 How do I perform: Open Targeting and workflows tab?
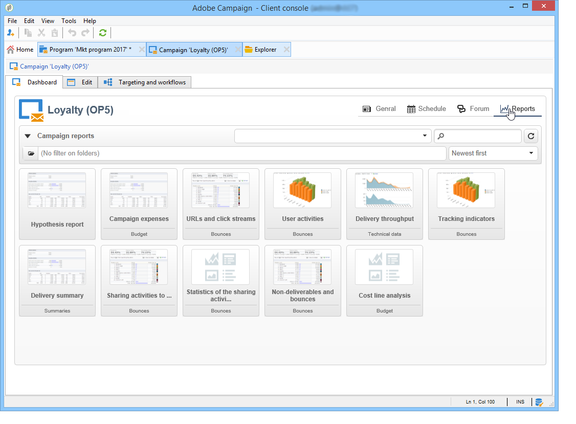pos(144,82)
